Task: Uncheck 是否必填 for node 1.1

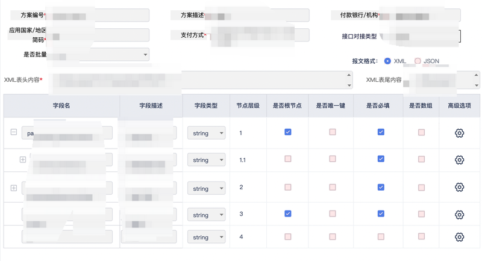Action: click(x=381, y=159)
